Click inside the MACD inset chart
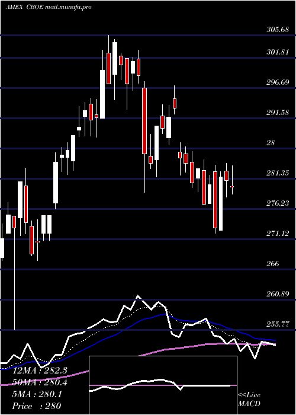This screenshot has height=415, width=296. [x=163, y=385]
